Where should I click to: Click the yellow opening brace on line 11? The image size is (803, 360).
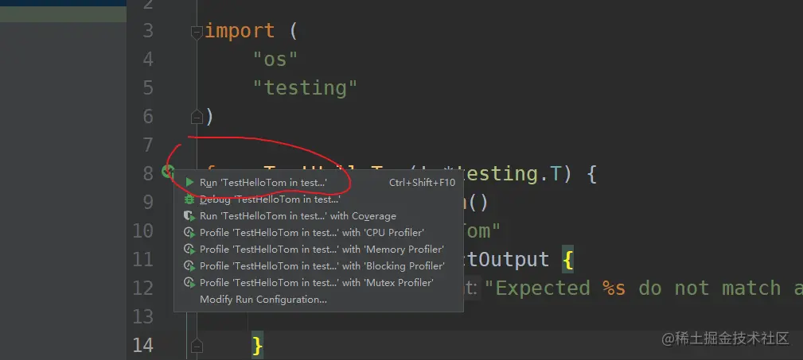(x=567, y=260)
